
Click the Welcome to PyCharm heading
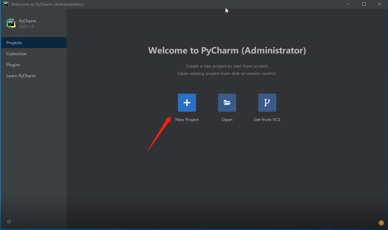click(x=227, y=50)
